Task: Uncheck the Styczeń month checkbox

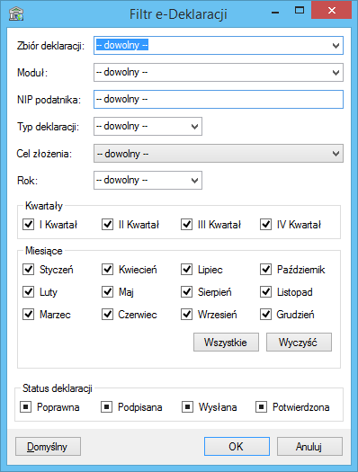Action: point(28,269)
